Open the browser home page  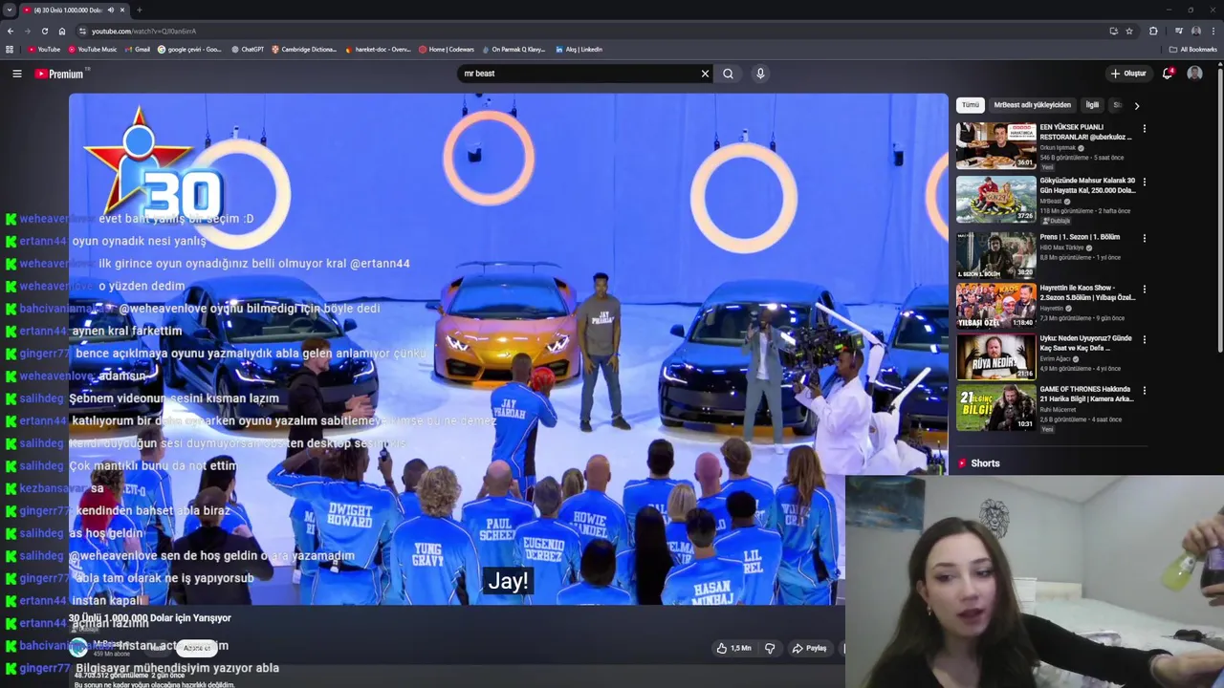(x=62, y=31)
